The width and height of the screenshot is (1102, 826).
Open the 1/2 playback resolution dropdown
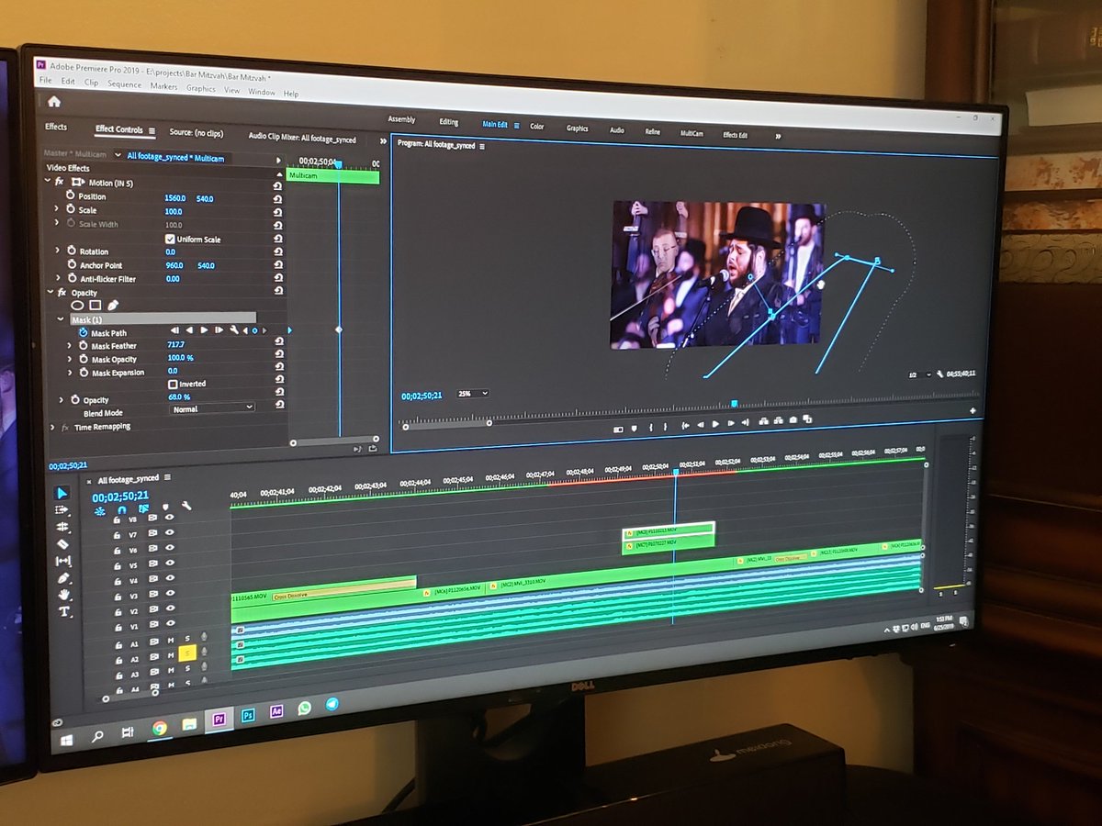[x=918, y=374]
